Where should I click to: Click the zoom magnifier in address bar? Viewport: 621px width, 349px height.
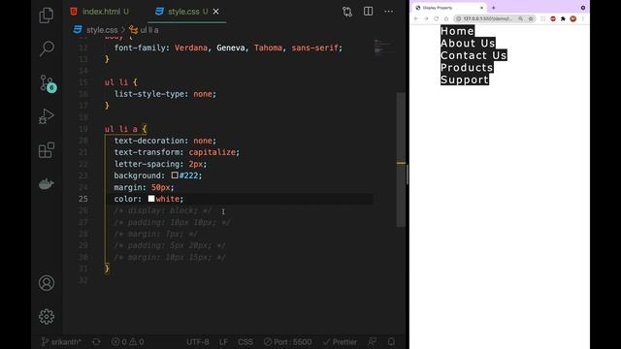(x=520, y=18)
